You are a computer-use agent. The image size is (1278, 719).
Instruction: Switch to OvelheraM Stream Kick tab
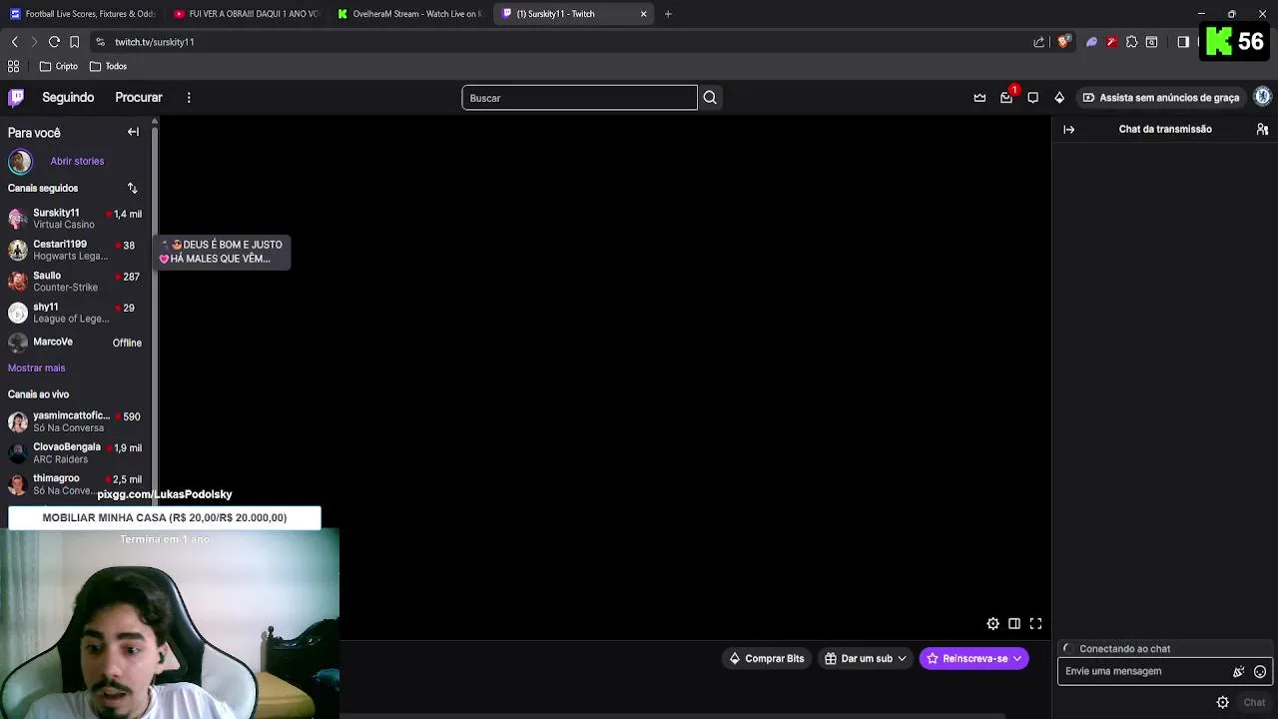pyautogui.click(x=409, y=14)
